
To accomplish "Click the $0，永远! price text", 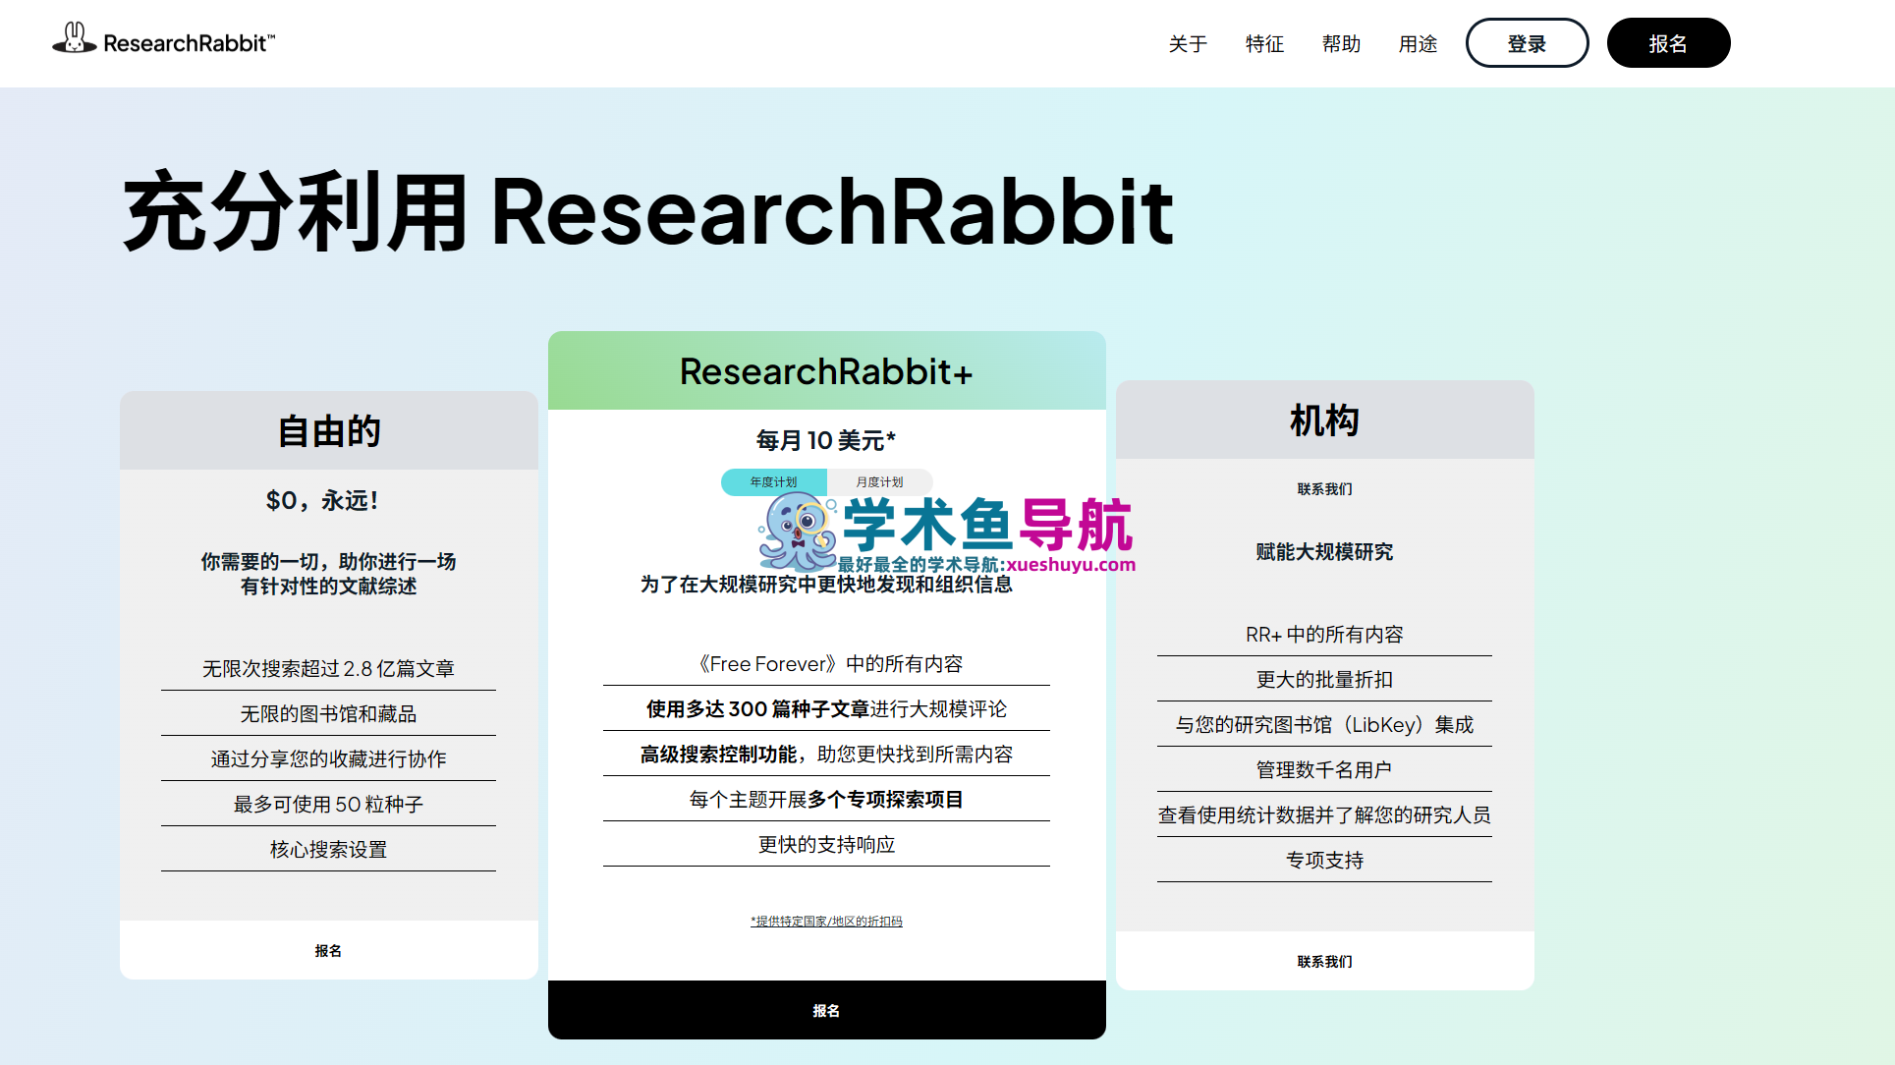I will [x=322, y=500].
